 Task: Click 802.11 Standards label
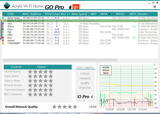tap(13, 94)
